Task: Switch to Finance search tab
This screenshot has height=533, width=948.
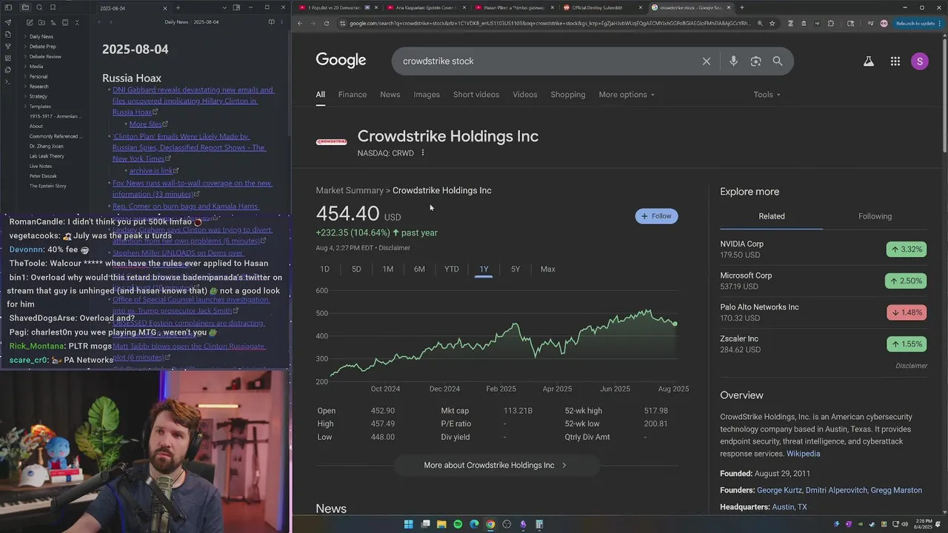Action: coord(353,95)
